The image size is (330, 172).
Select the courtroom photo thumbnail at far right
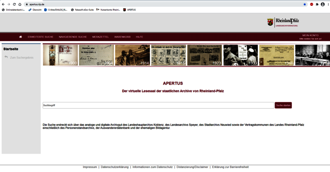pyautogui.click(x=313, y=55)
